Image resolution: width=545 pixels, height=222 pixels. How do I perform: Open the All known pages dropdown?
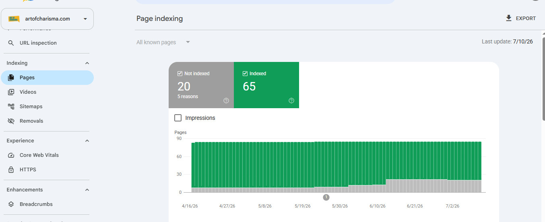(163, 42)
